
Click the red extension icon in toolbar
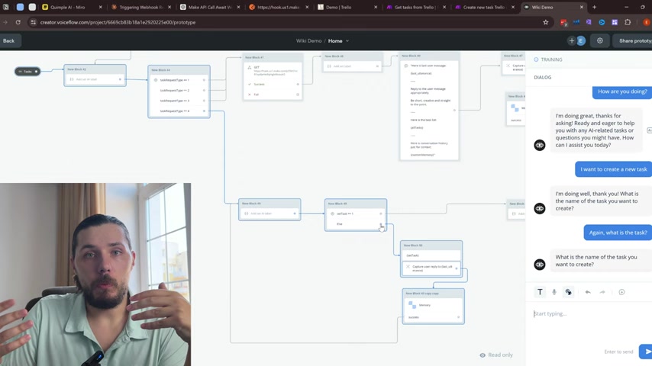click(563, 22)
